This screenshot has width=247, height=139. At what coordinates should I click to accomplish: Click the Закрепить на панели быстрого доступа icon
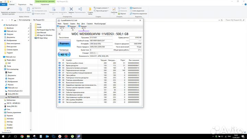(8, 9)
